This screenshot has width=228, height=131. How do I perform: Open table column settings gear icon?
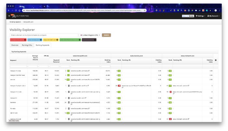(216, 60)
